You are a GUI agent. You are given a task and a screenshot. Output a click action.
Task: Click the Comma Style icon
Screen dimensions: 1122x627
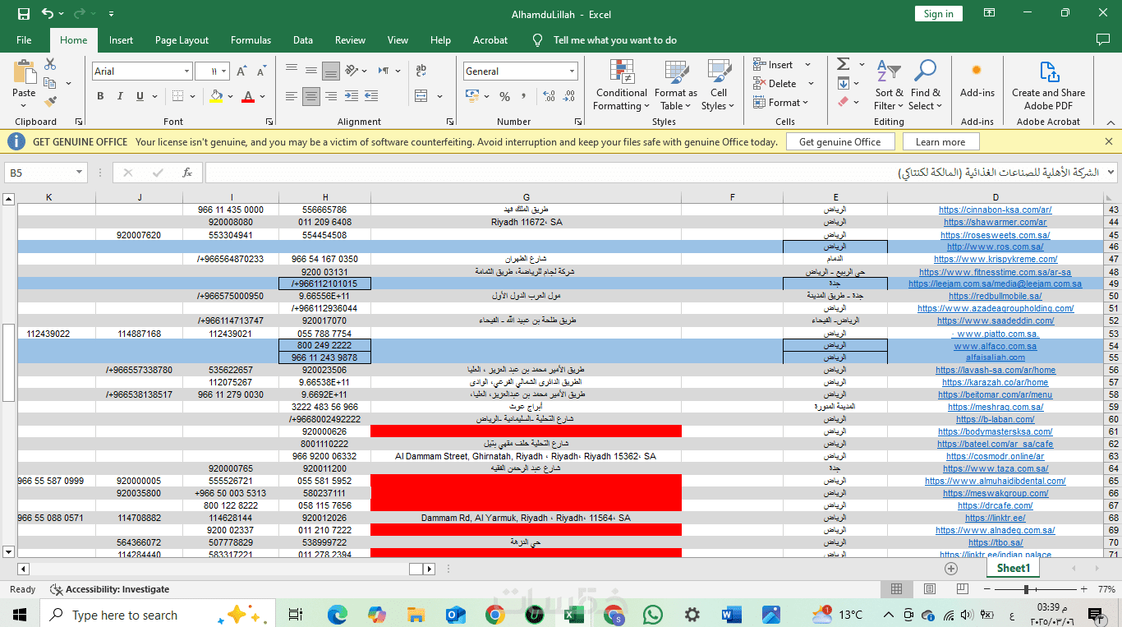point(524,96)
